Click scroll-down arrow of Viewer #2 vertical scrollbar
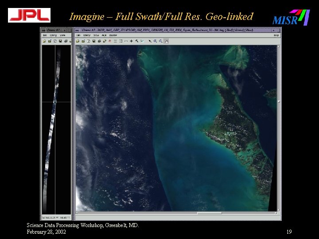Image resolution: width=319 pixels, height=239 pixels. pyautogui.click(x=279, y=210)
